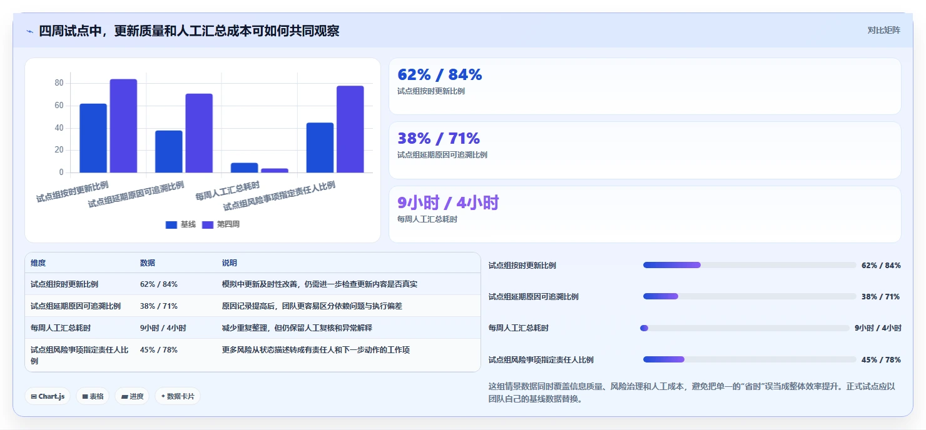Viewport: 926px width, 430px height.
Task: Click the progress bar for 每周人工汇总耗时
Action: (x=745, y=327)
